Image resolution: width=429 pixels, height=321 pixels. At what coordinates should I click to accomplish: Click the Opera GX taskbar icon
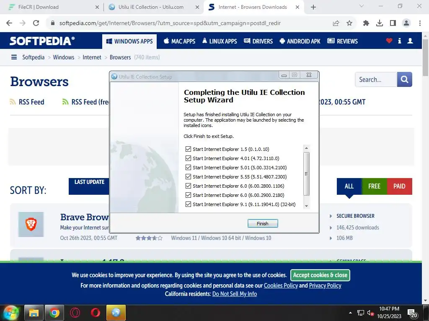coord(75,313)
